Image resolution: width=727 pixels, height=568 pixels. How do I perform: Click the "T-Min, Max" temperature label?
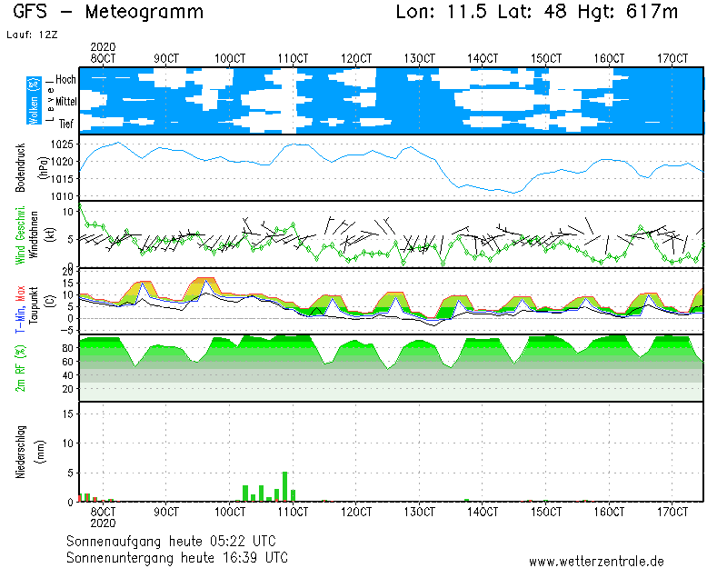tap(20, 310)
